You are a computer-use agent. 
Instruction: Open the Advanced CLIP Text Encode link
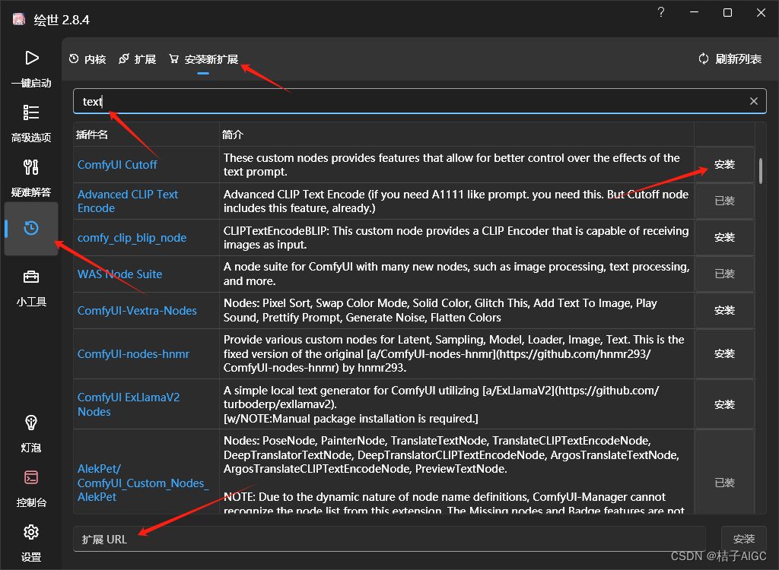pyautogui.click(x=128, y=201)
